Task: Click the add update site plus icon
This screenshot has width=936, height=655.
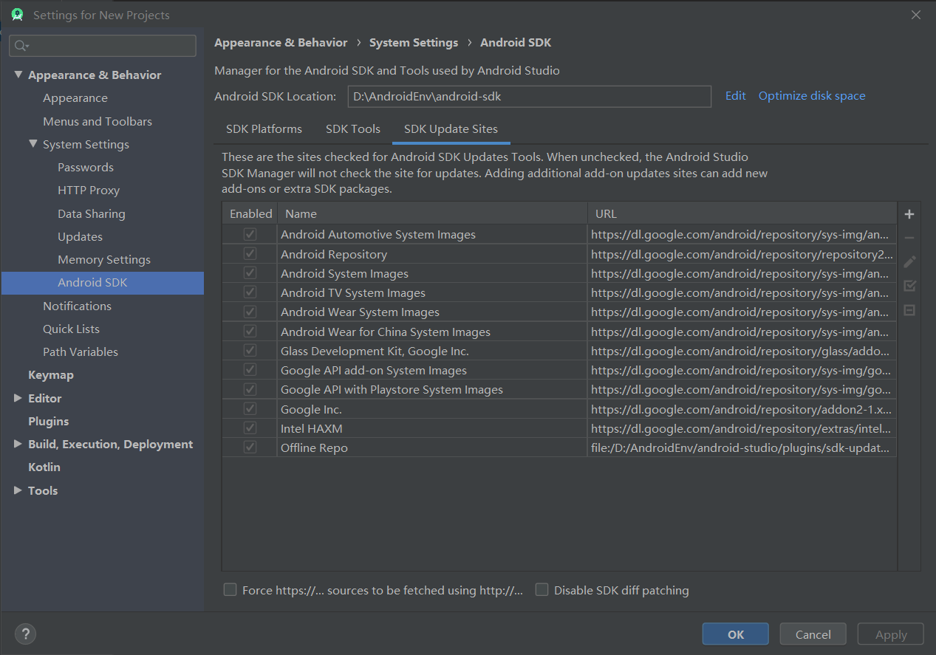Action: point(909,214)
